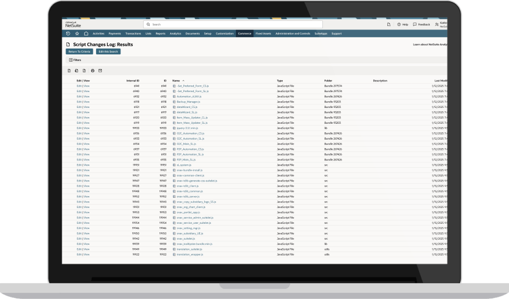Viewport: 509px width, 299px height.
Task: Open the O2C_Automation_CS.js file link
Action: pyautogui.click(x=191, y=133)
